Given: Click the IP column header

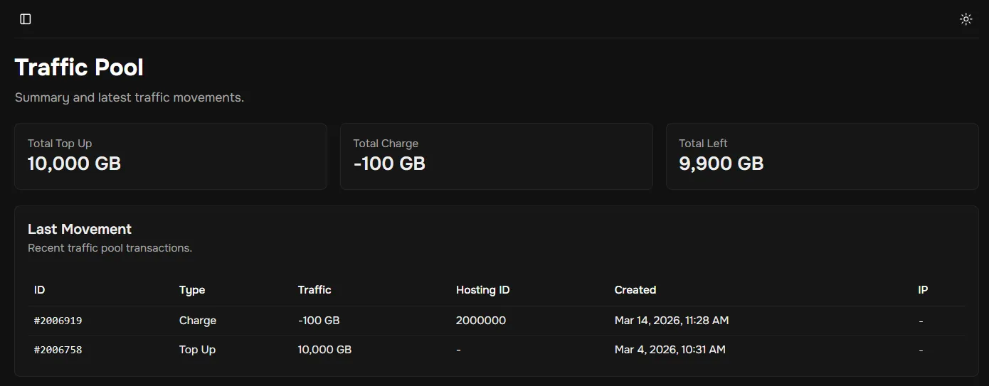Looking at the screenshot, I should tap(923, 290).
